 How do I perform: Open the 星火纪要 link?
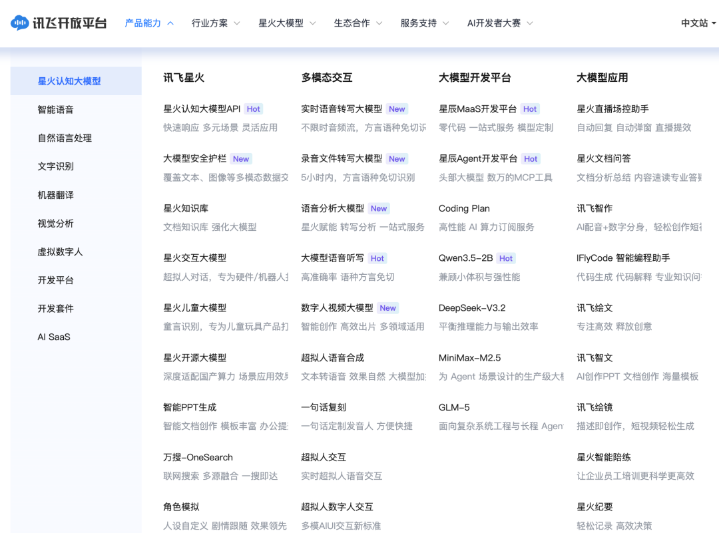tap(595, 507)
